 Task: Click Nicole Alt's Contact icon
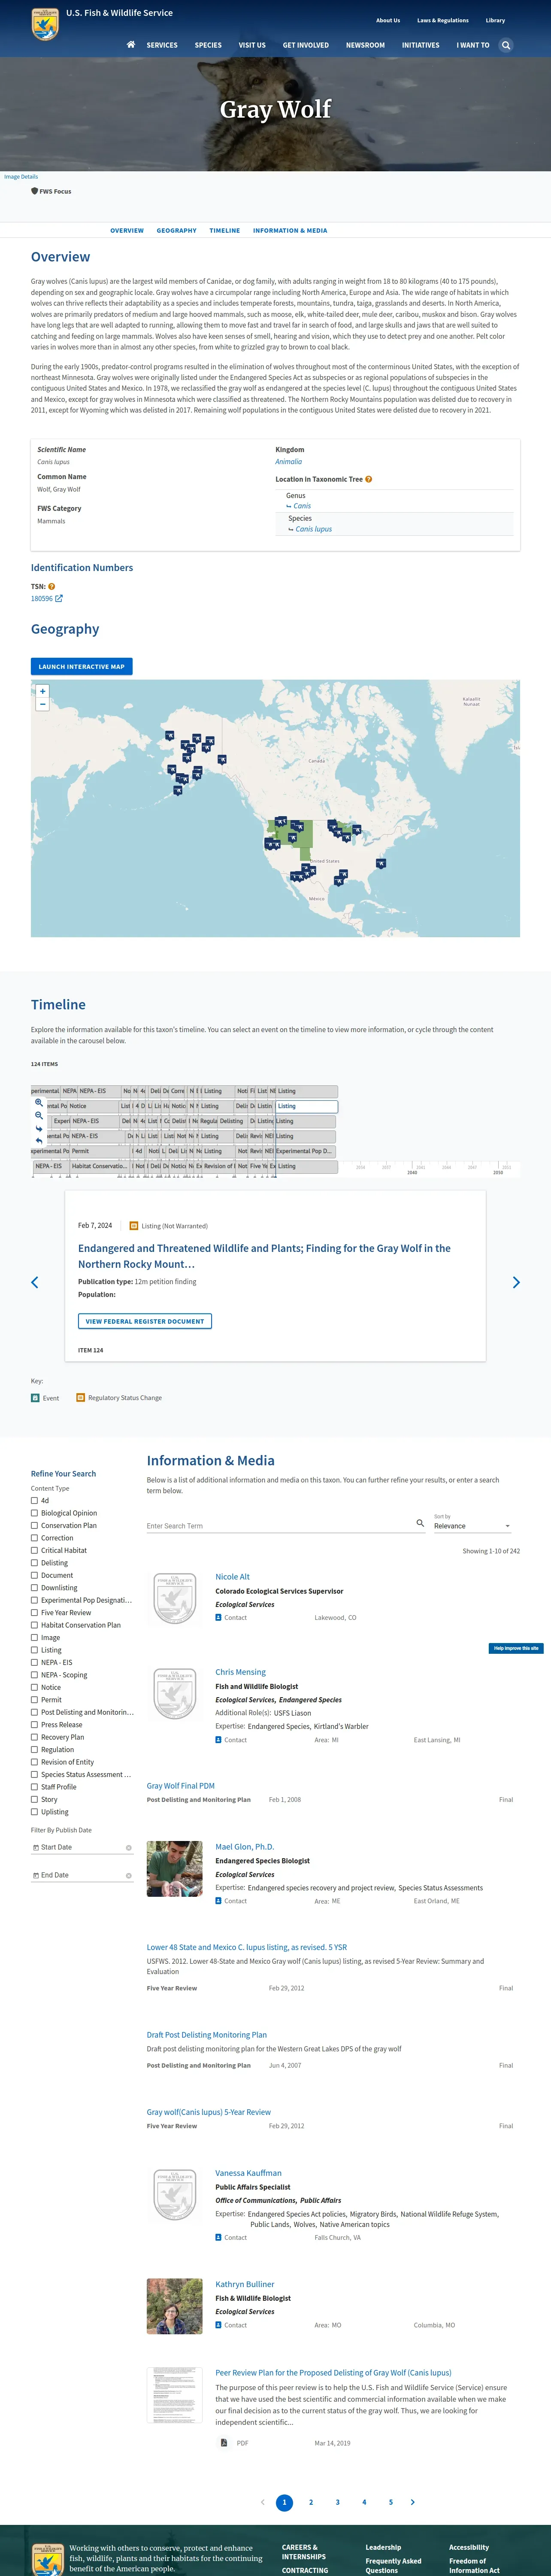(219, 1617)
